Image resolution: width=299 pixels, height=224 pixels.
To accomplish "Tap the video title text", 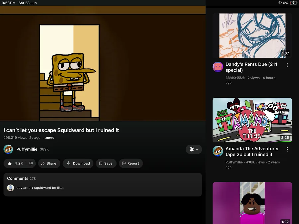I will (61, 130).
